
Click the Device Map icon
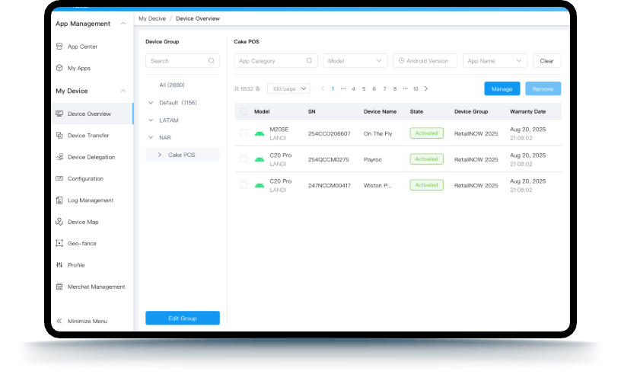point(59,222)
